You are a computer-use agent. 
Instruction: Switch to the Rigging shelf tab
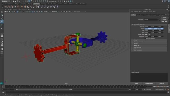(x=30, y=4)
